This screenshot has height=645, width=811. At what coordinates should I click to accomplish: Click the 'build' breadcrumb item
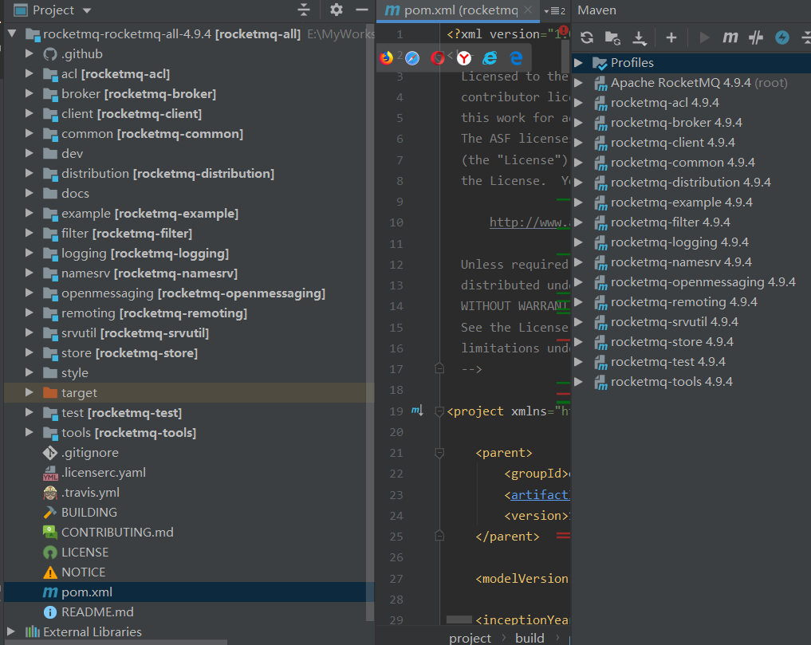click(530, 637)
